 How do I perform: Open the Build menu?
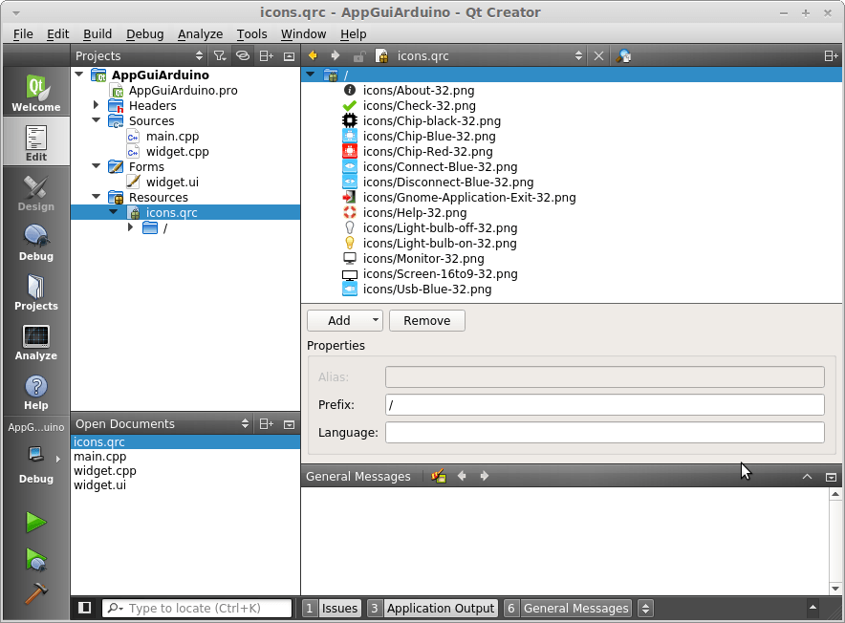(97, 34)
